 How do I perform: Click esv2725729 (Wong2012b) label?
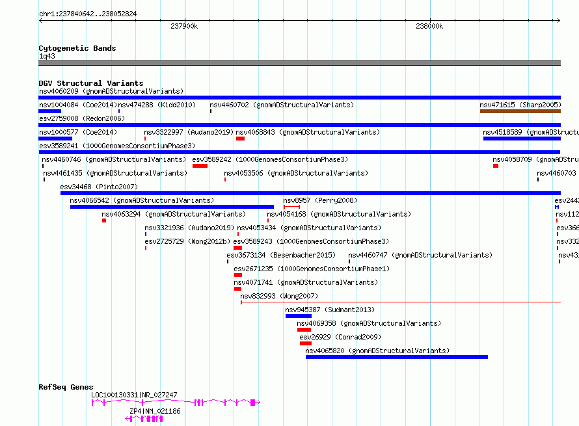pos(187,241)
